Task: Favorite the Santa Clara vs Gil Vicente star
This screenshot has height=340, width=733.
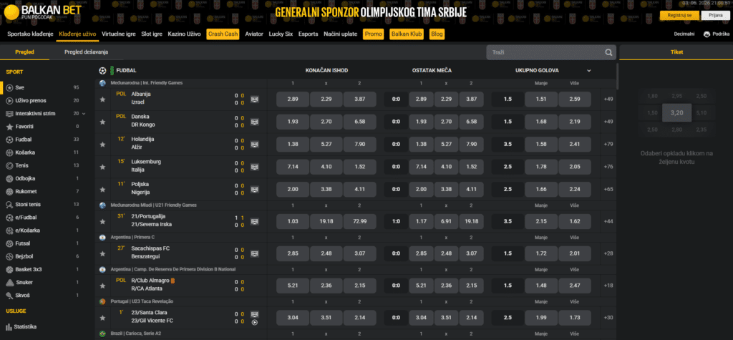Action: tap(102, 318)
